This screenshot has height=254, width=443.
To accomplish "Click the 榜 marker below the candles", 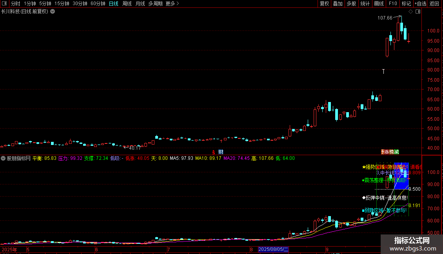I will pos(391,152).
